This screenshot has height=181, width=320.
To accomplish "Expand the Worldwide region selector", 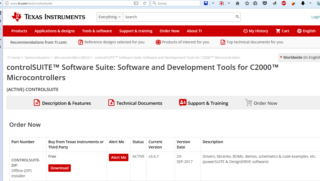I will [299, 57].
